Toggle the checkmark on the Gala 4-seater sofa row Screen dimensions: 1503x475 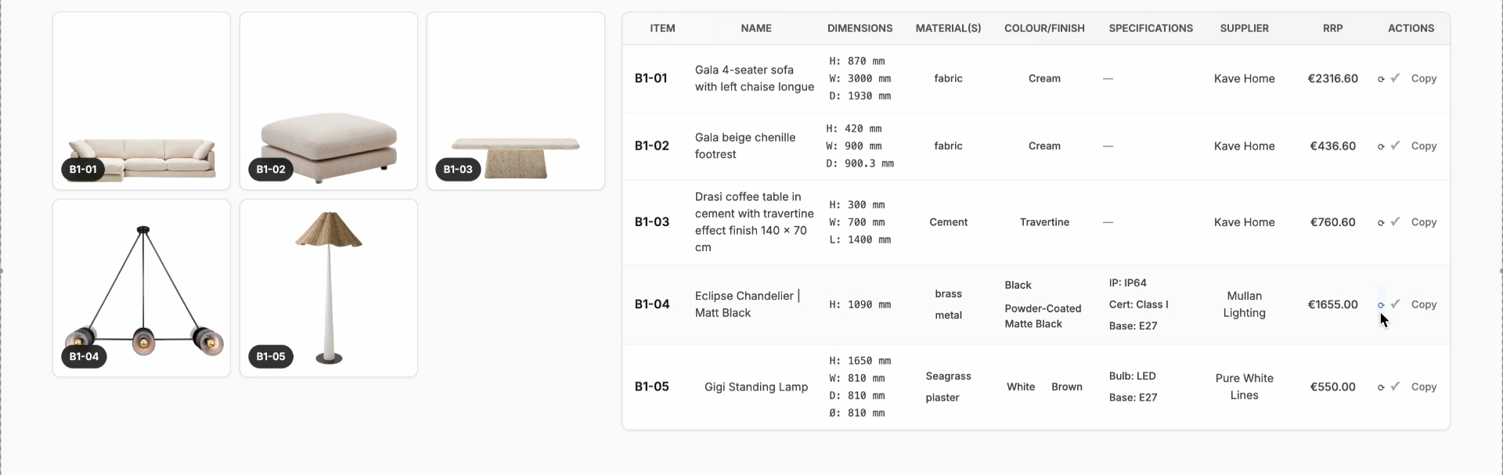click(1395, 78)
